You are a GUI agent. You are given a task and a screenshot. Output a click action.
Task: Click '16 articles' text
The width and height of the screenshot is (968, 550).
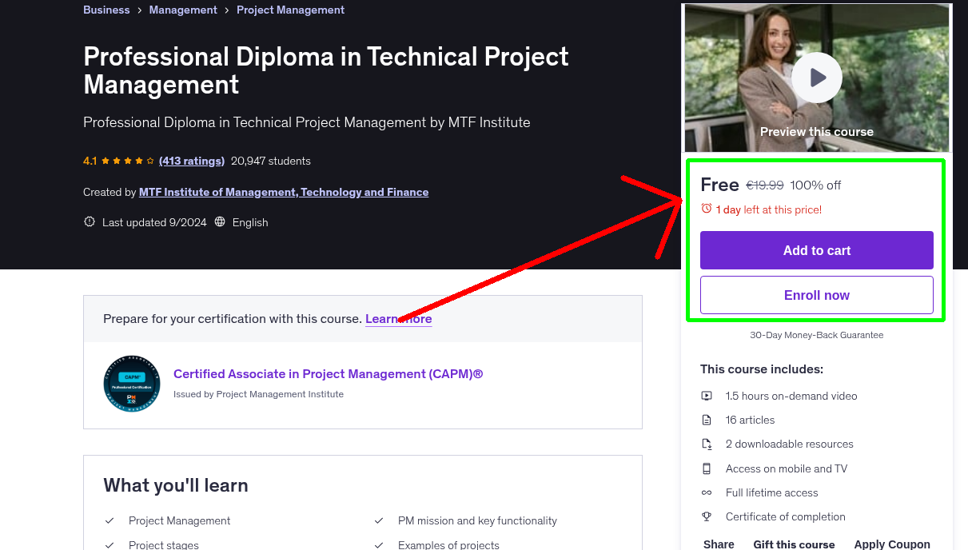[x=750, y=420]
